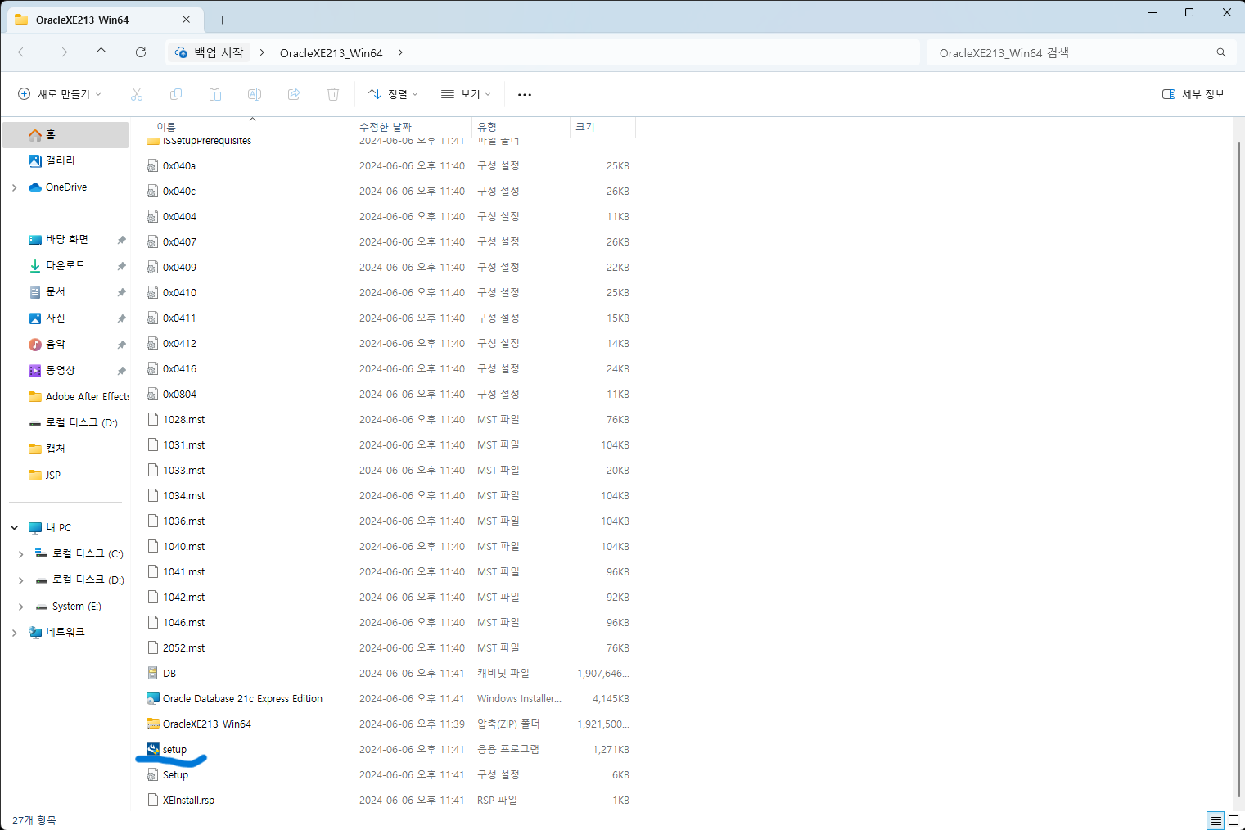Sort by 크기 column header

[x=602, y=127]
